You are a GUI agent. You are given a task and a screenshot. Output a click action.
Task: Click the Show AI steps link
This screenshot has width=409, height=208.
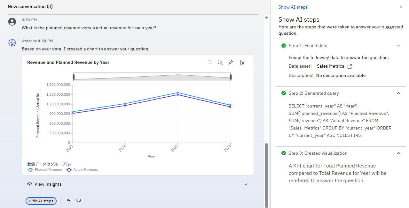[x=293, y=7]
